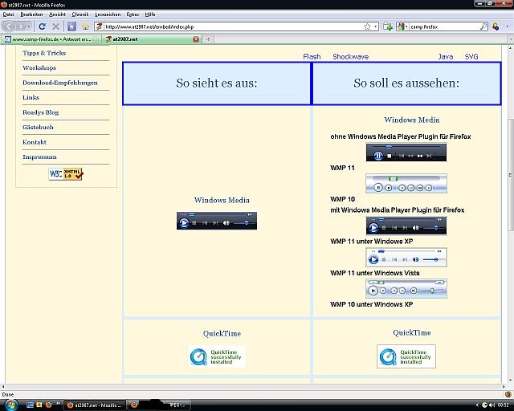
Task: Open the Chronik menu
Action: click(x=80, y=14)
